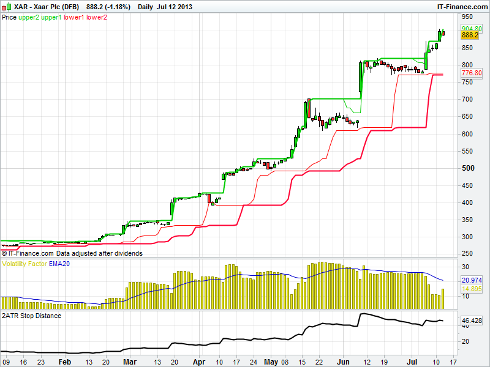490x367 pixels.
Task: Click the Feb month label on time axis
Action: coord(65,362)
